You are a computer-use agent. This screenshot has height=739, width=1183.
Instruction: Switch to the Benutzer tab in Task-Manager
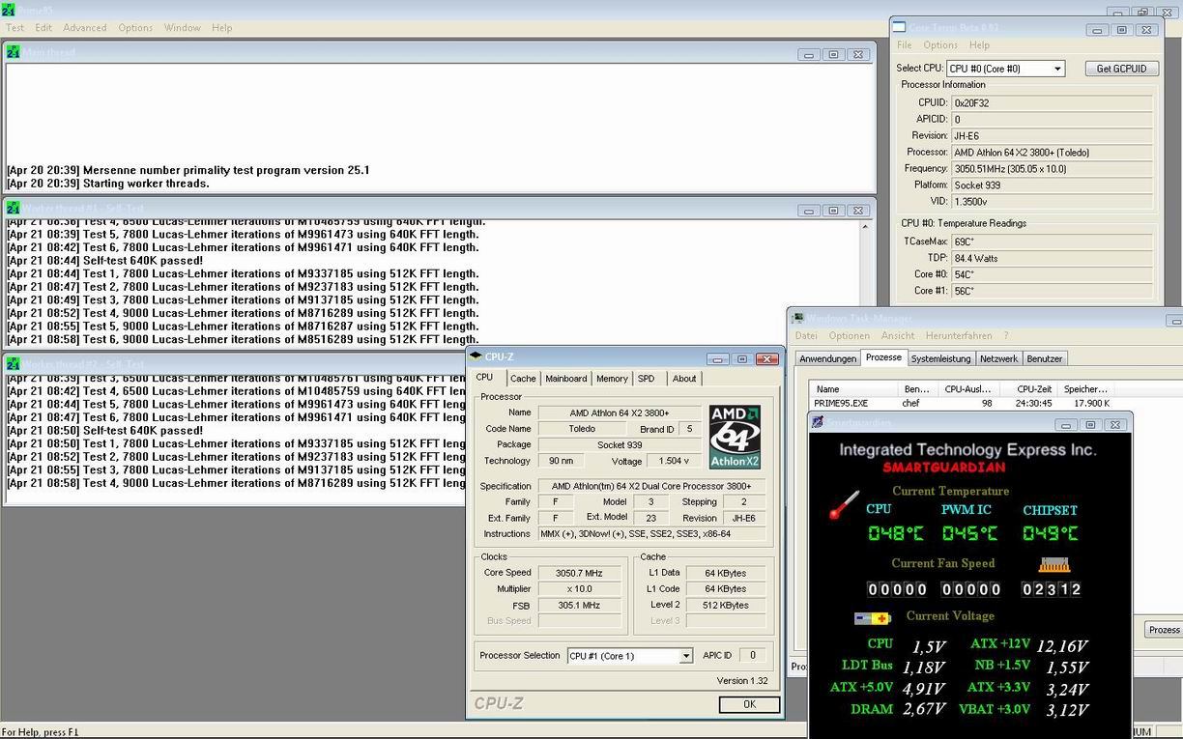coord(1045,358)
